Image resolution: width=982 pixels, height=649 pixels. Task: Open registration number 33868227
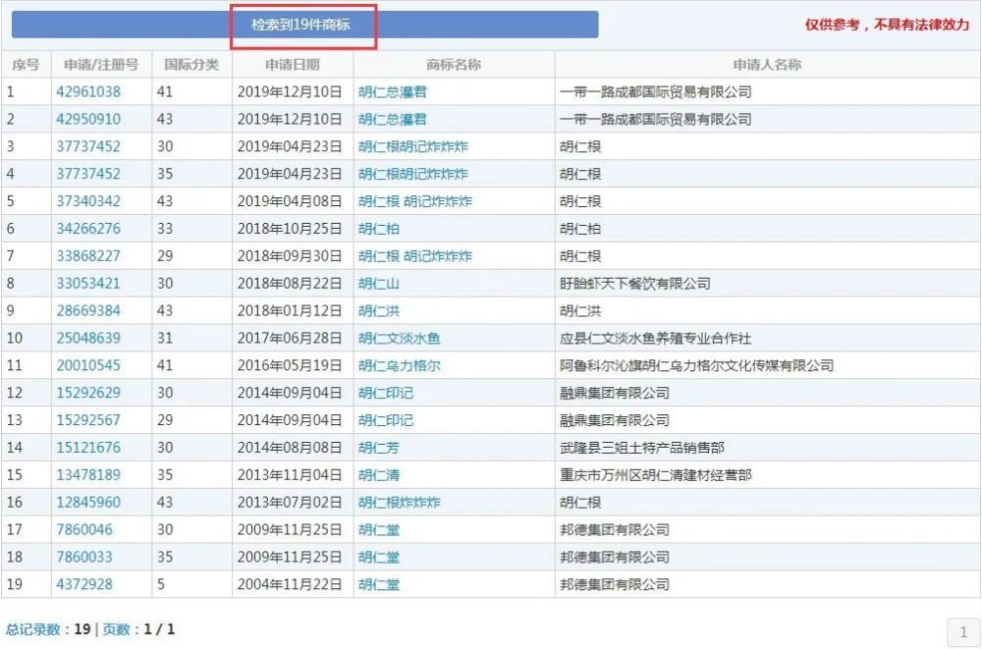click(88, 255)
